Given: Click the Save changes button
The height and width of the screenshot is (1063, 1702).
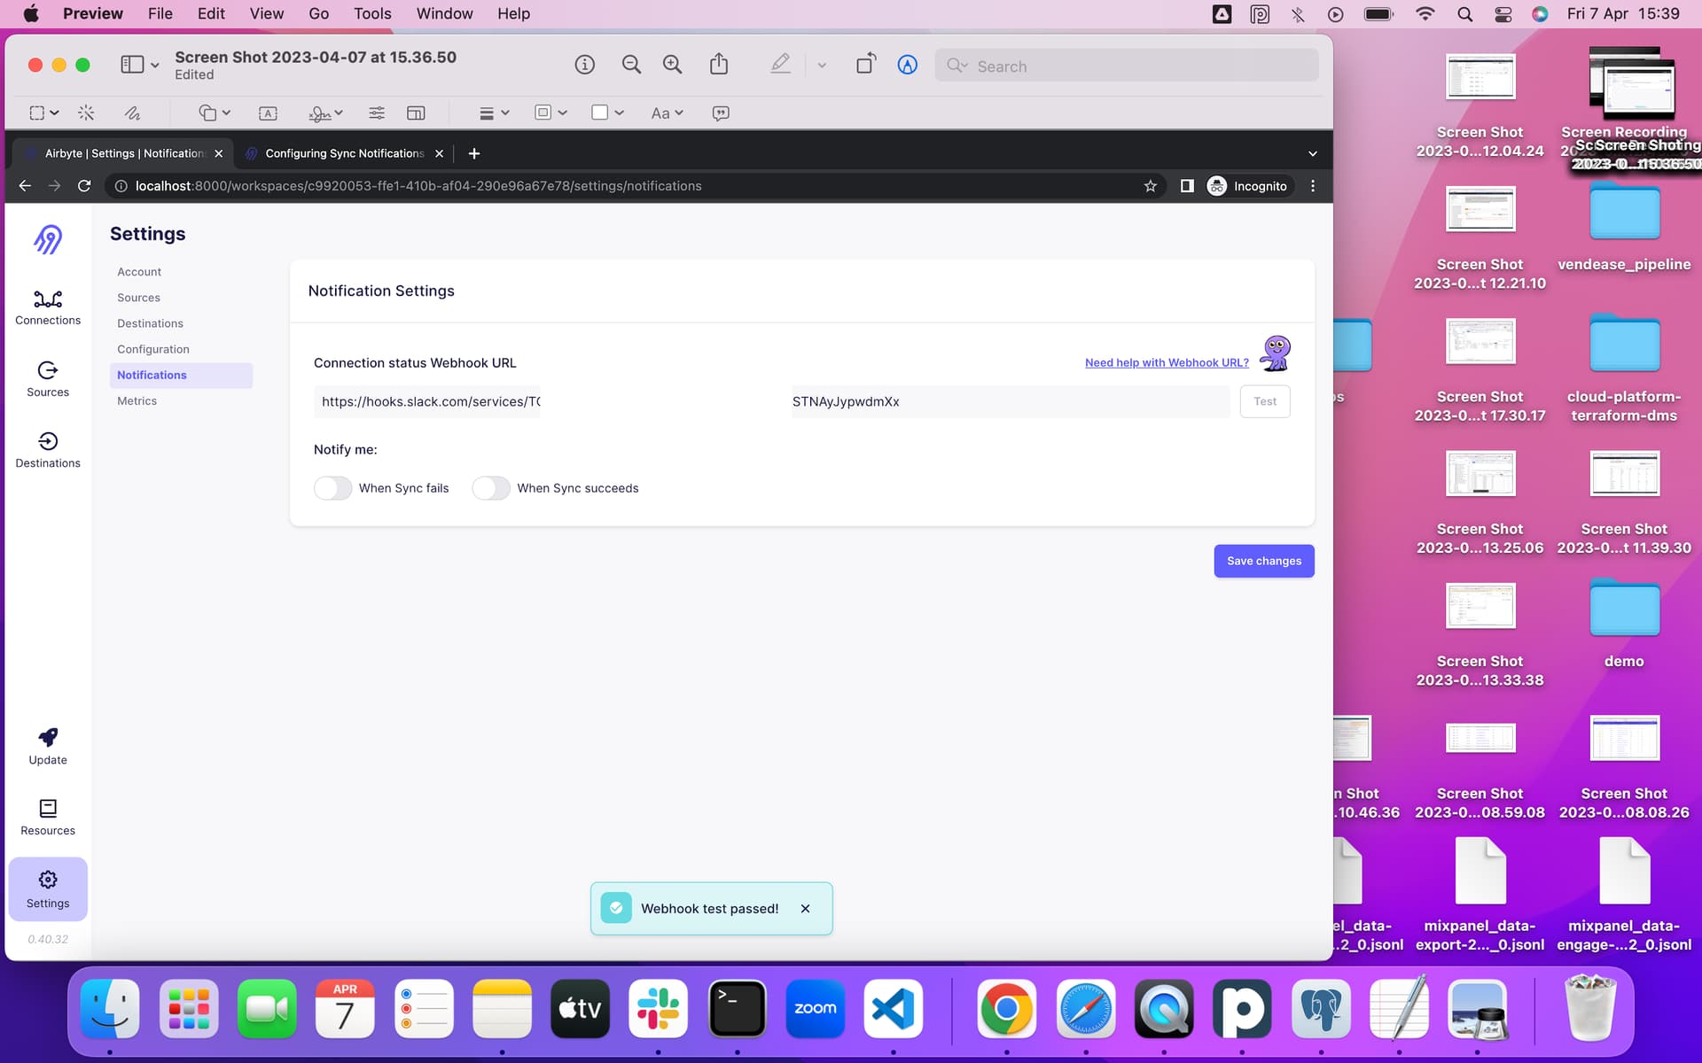Looking at the screenshot, I should pyautogui.click(x=1263, y=561).
